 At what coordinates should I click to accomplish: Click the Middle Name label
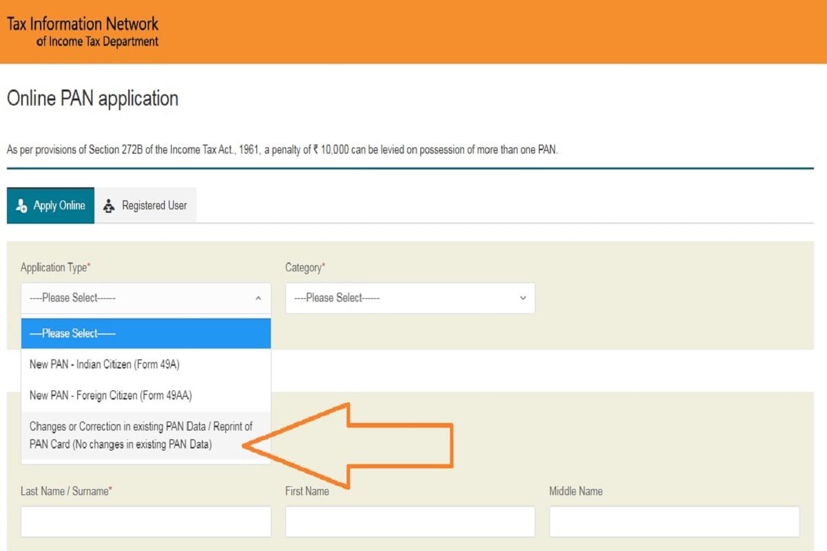(x=575, y=491)
